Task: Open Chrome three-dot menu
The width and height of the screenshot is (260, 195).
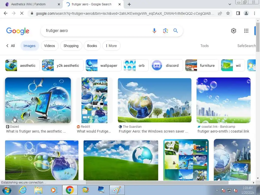Action: (254, 13)
